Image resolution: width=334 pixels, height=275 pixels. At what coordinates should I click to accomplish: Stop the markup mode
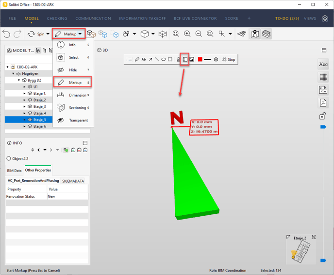[x=229, y=59]
